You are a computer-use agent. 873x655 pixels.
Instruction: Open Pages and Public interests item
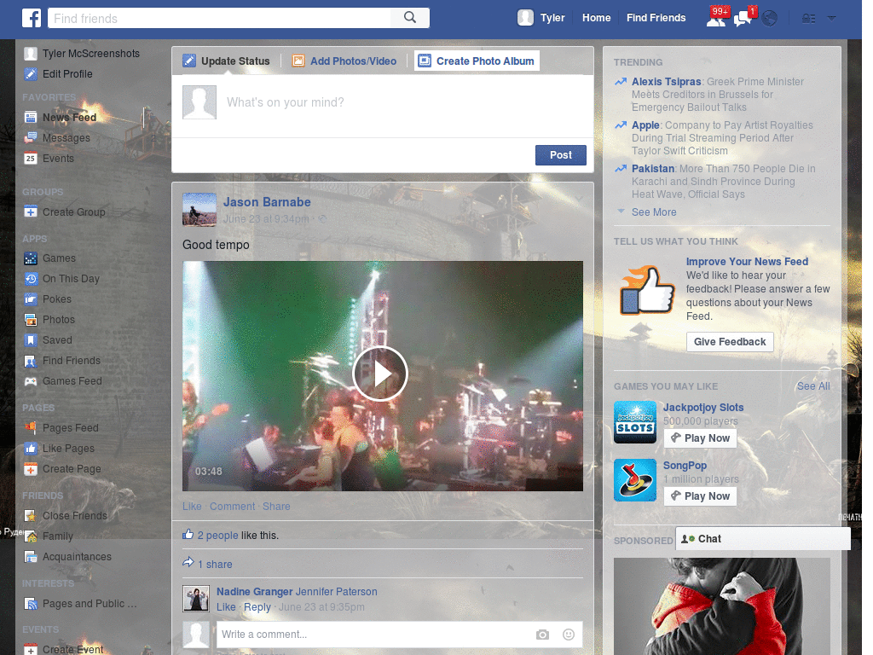click(x=80, y=604)
